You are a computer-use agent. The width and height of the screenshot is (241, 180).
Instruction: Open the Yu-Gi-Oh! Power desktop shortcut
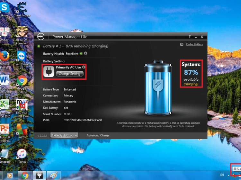click(x=22, y=35)
